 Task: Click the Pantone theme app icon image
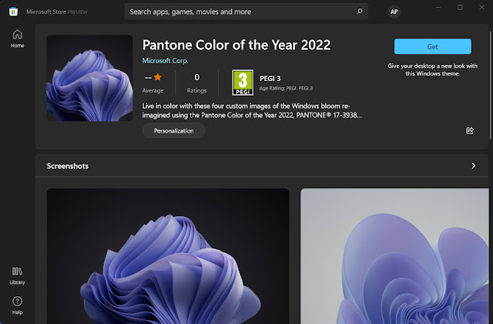pyautogui.click(x=89, y=78)
